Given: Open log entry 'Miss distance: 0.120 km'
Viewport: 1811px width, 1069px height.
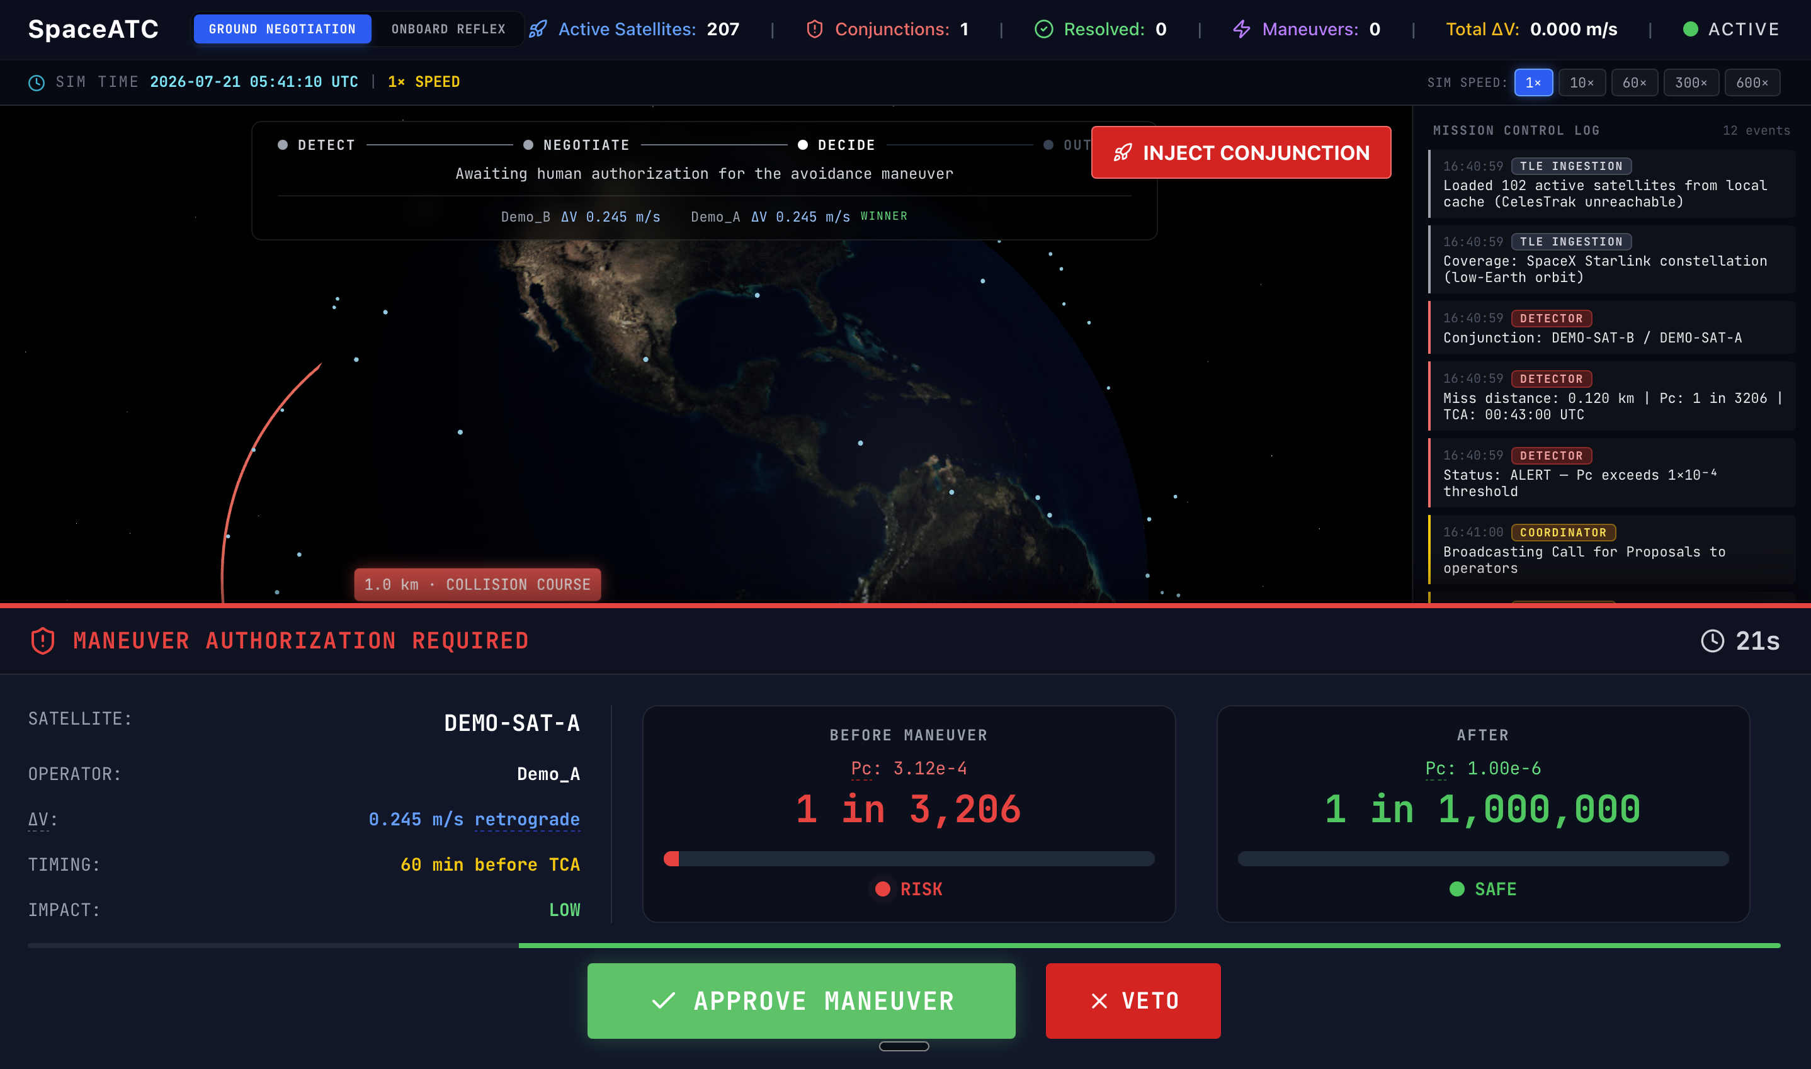Looking at the screenshot, I should (x=1611, y=396).
